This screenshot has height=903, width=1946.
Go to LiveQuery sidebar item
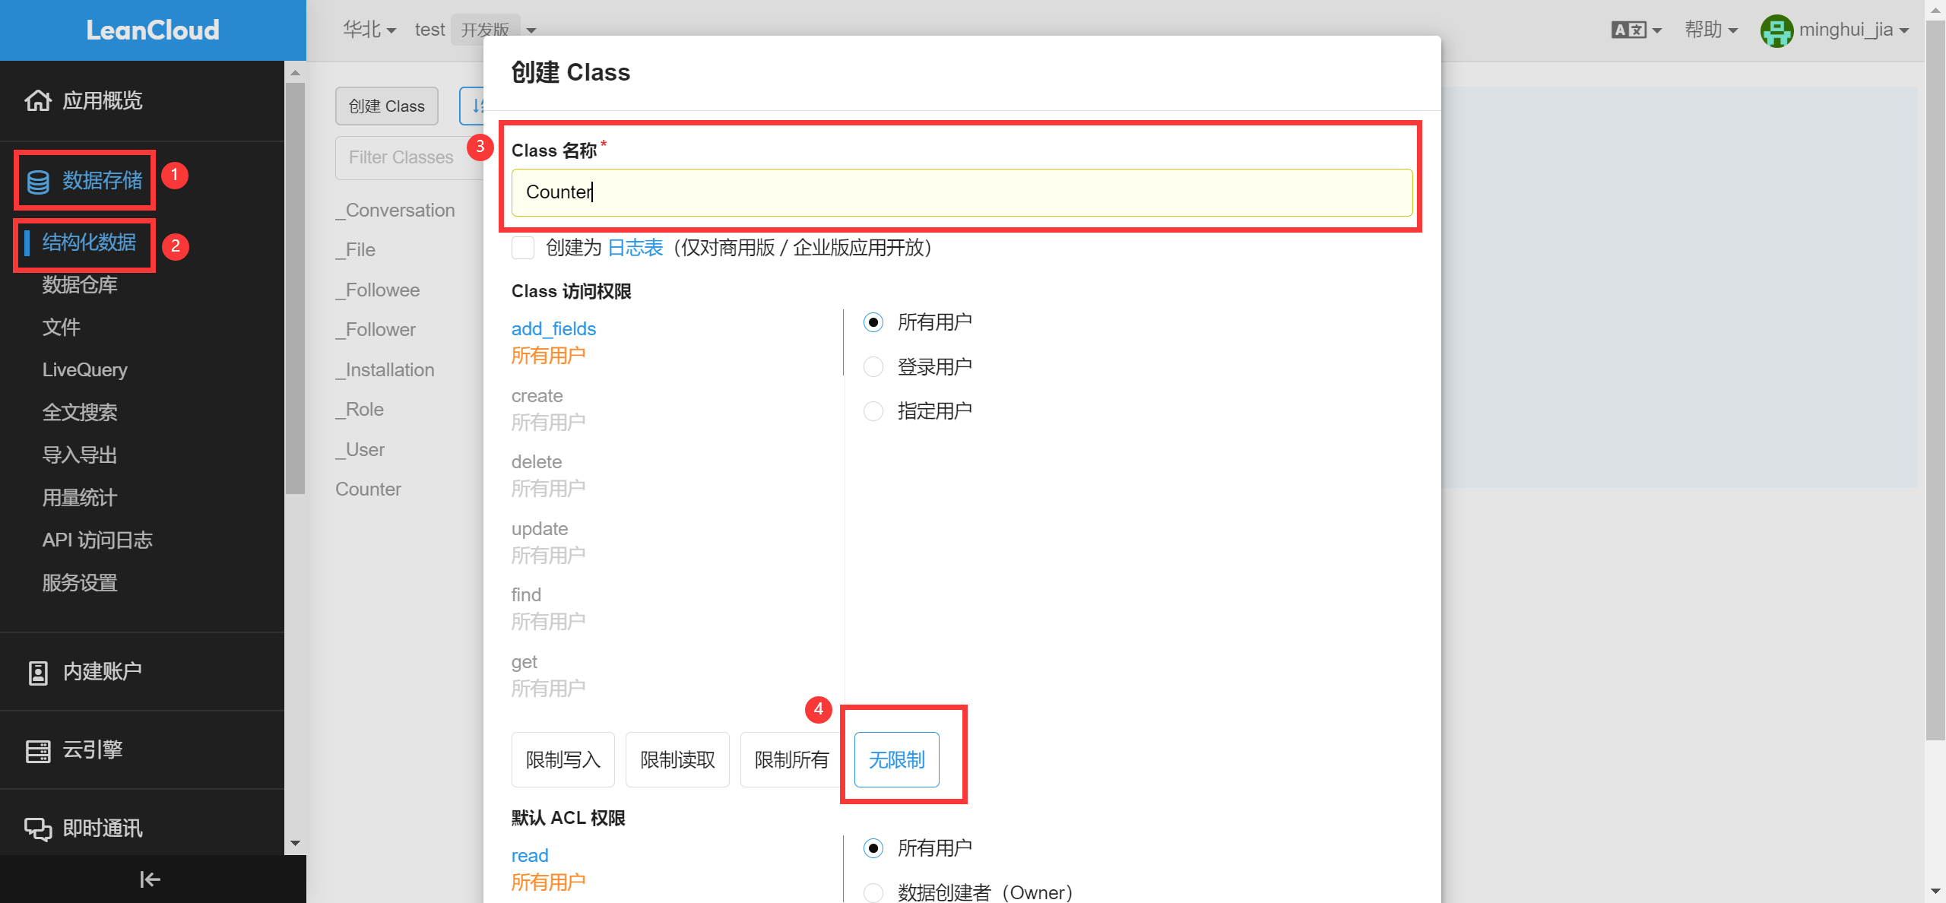pyautogui.click(x=84, y=370)
